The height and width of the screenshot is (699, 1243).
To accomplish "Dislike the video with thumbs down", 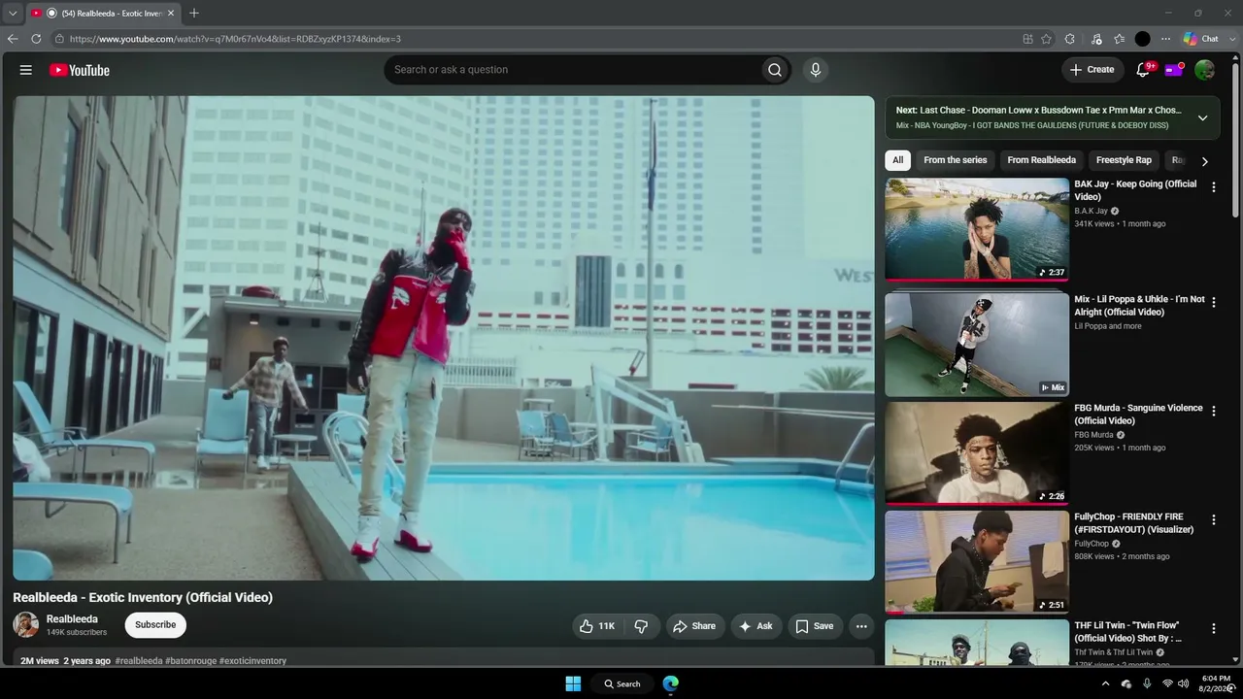I will [641, 626].
